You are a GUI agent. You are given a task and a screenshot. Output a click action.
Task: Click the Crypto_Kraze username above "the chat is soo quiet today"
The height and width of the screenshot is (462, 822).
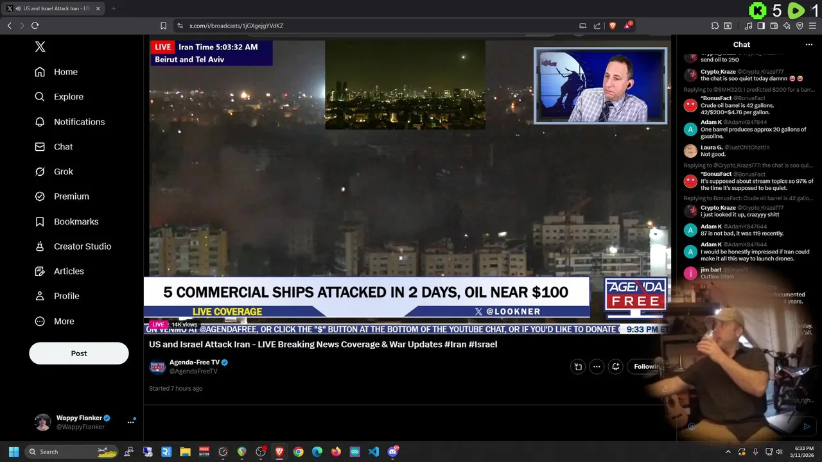(718, 72)
